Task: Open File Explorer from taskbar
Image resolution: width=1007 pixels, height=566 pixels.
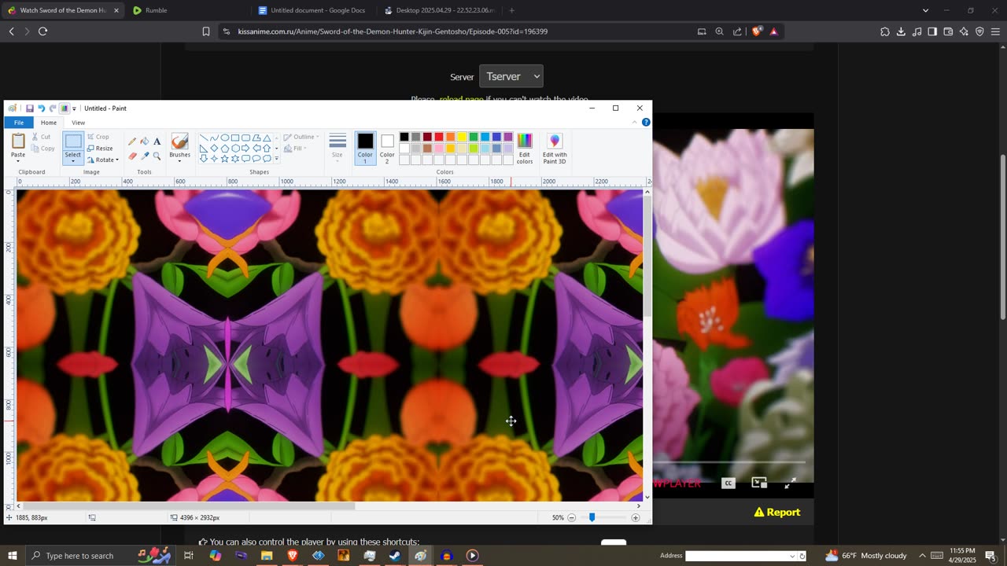Action: (267, 556)
